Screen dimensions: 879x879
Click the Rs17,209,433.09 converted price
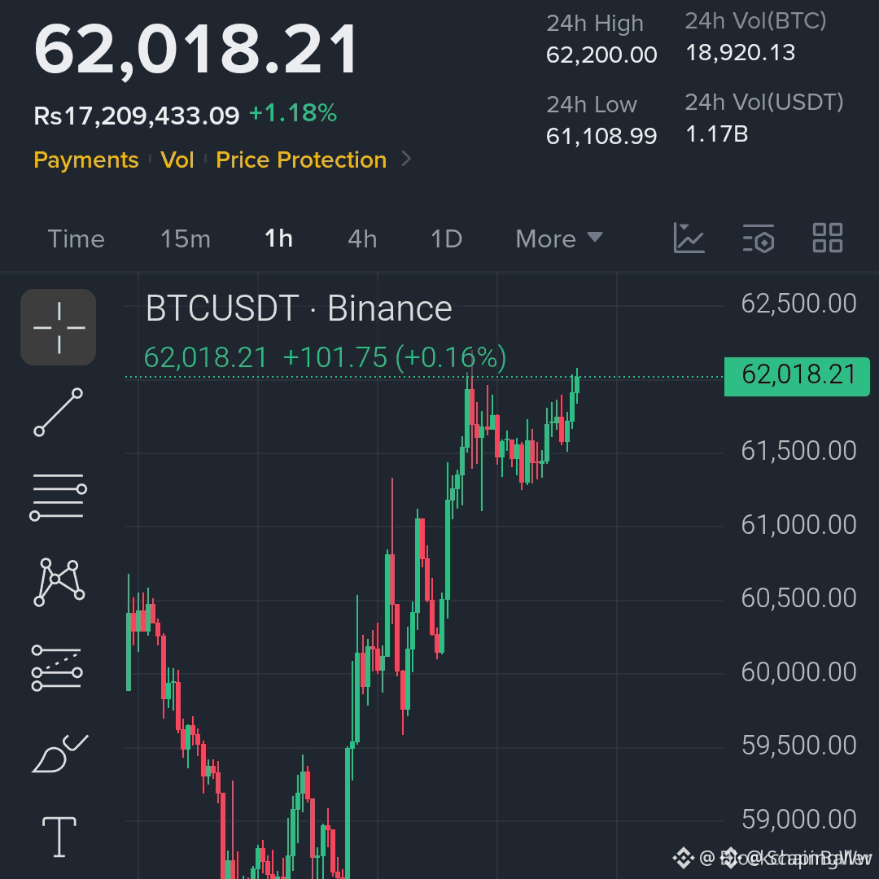[136, 116]
